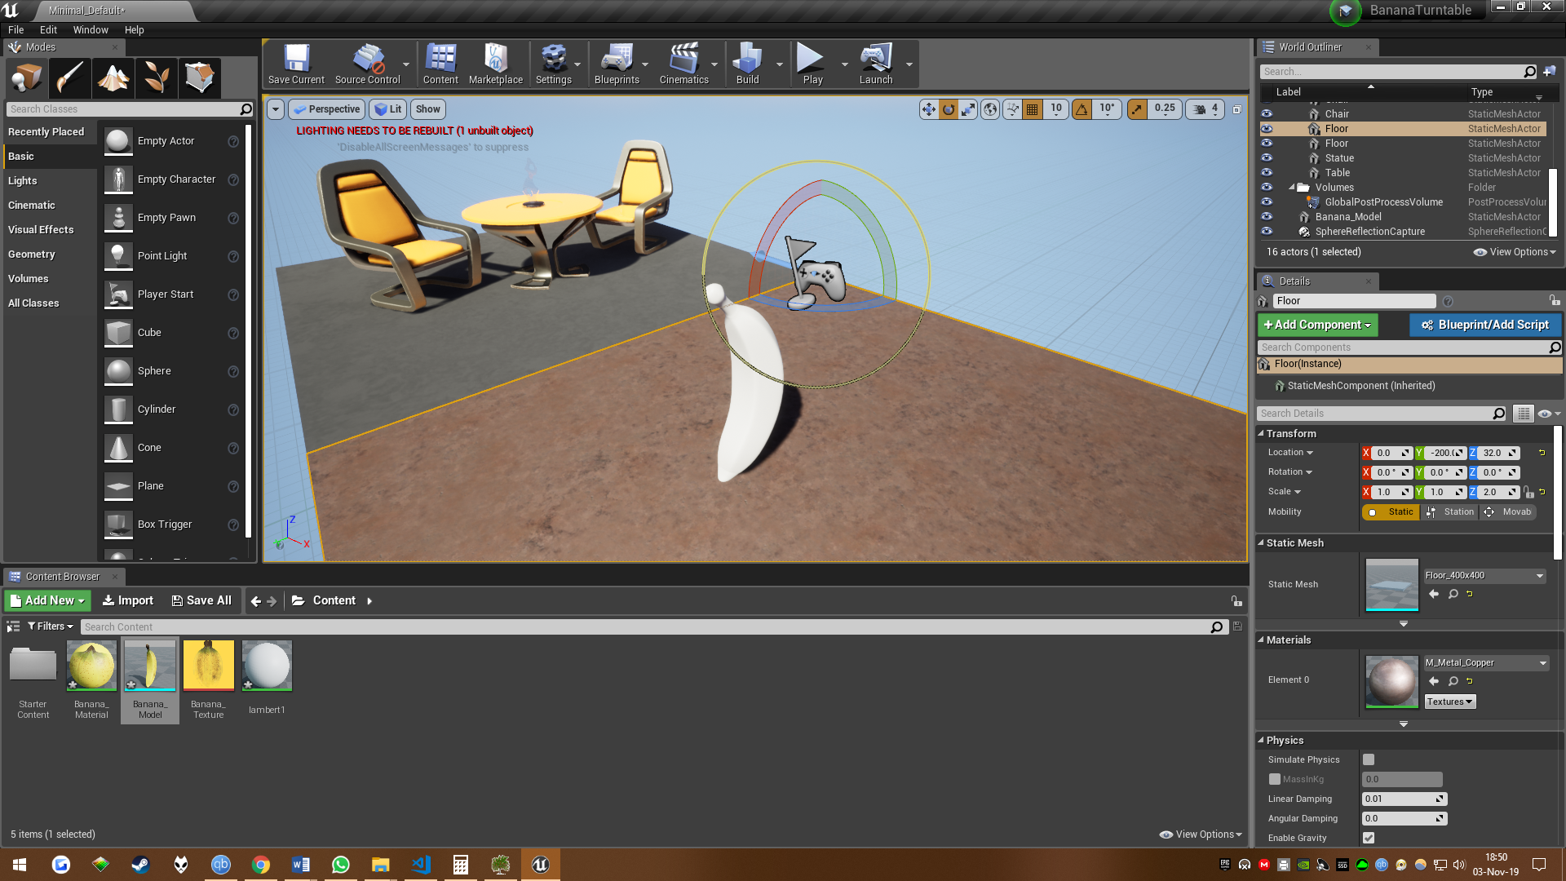Toggle the MassInKg checkbox
1566x881 pixels.
(x=1274, y=779)
